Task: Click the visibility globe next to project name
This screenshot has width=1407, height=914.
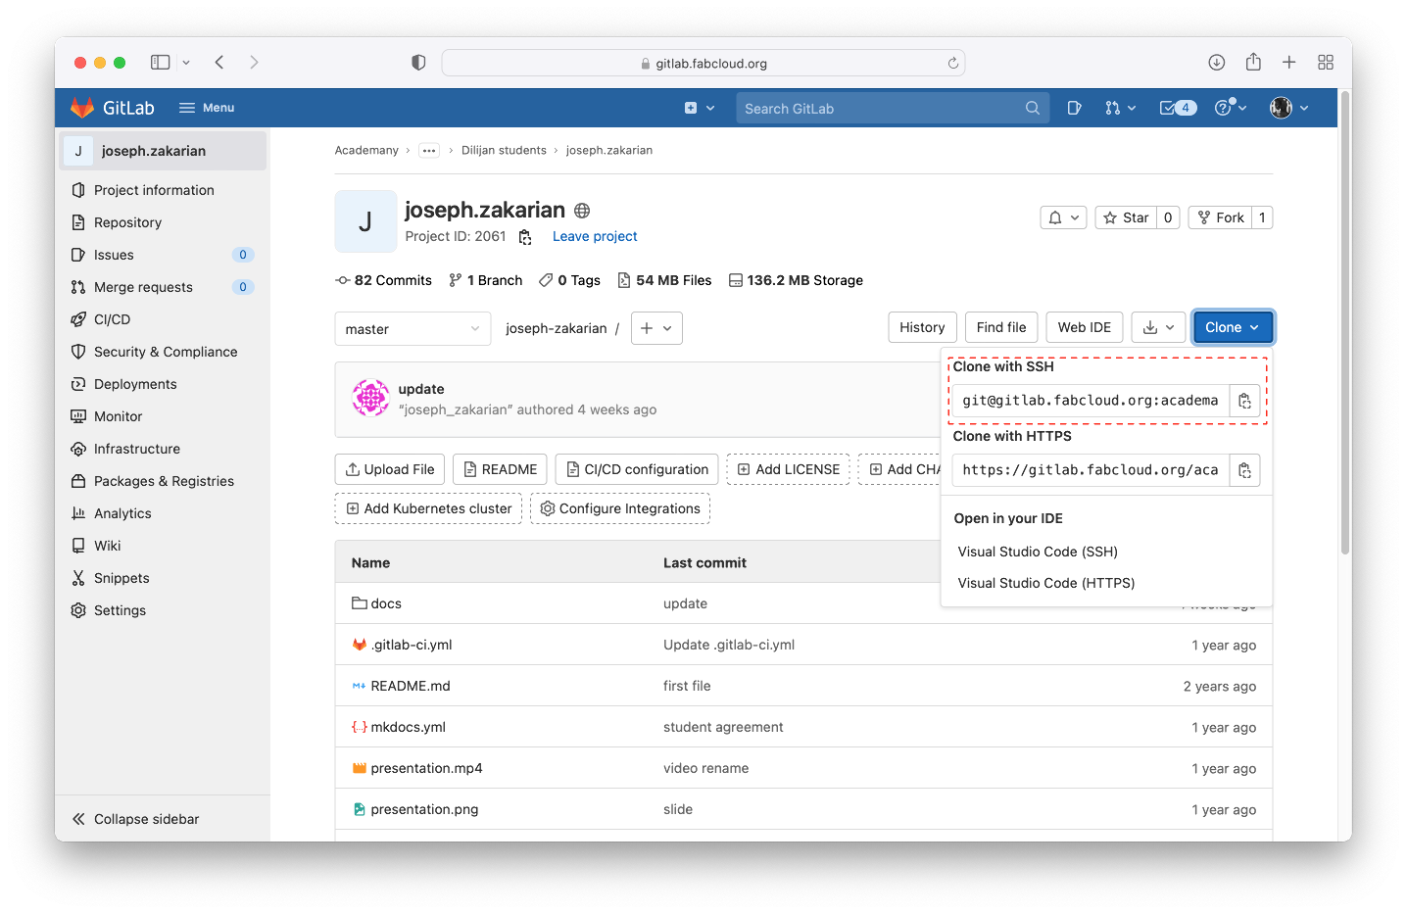Action: tap(582, 210)
